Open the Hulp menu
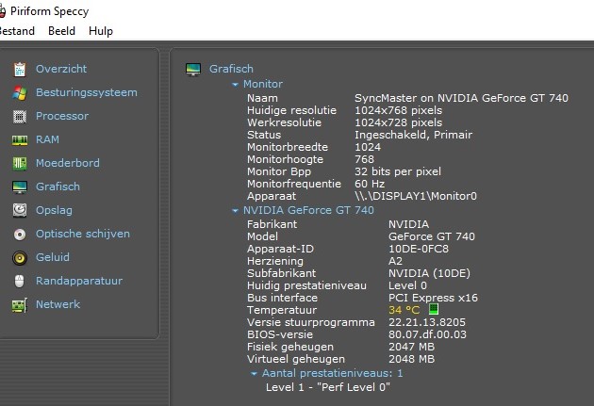Viewport: 594px width, 406px height. [101, 31]
